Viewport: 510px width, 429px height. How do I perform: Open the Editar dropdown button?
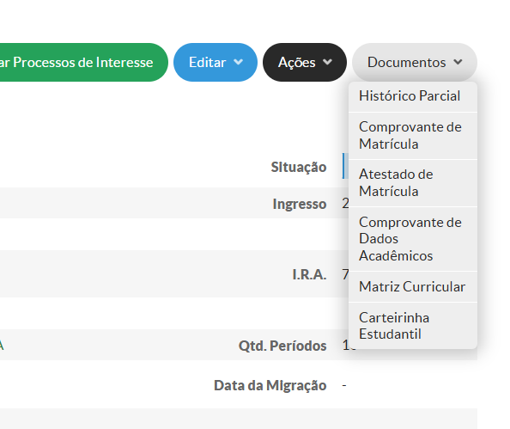216,62
